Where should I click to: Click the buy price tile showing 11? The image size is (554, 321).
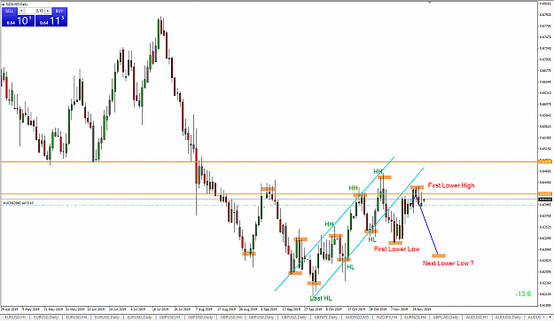click(51, 21)
